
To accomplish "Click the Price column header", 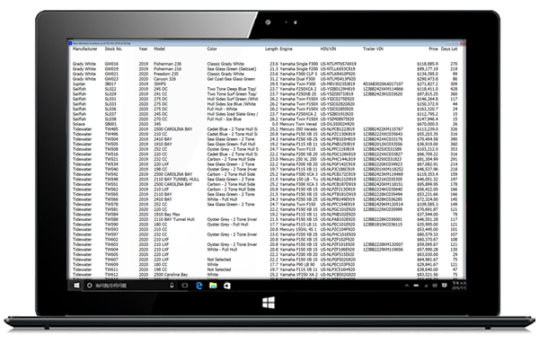I will click(x=433, y=49).
